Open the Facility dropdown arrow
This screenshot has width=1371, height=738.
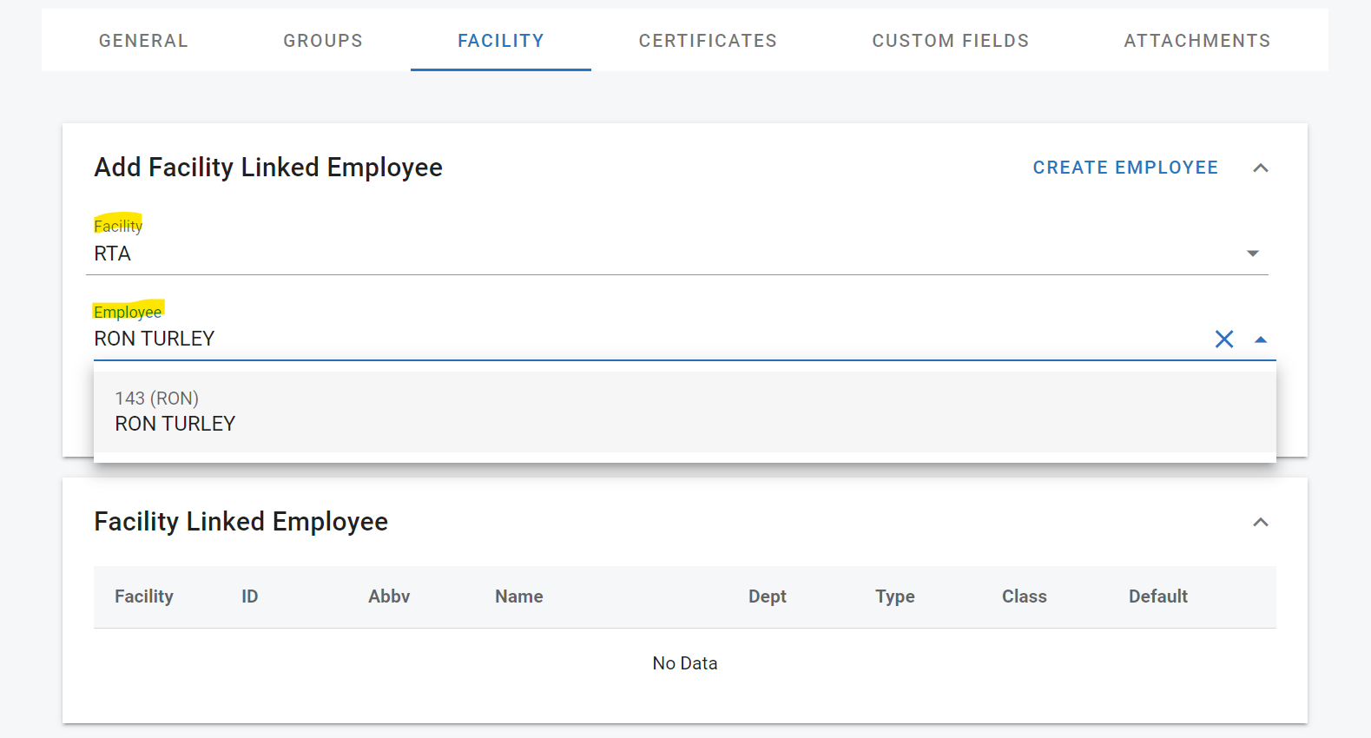pos(1252,254)
